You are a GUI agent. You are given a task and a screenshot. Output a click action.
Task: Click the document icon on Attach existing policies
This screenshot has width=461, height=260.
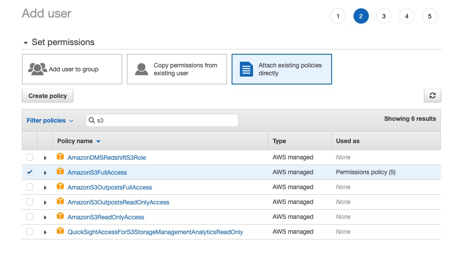pos(246,69)
